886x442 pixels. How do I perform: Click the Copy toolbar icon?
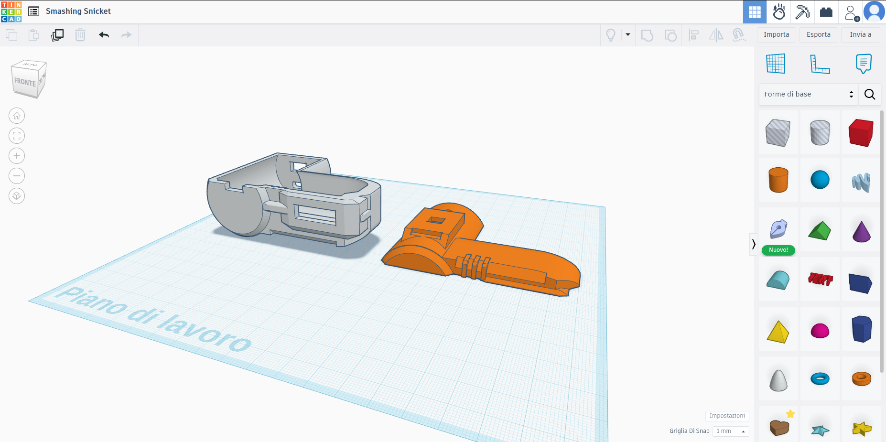tap(11, 35)
